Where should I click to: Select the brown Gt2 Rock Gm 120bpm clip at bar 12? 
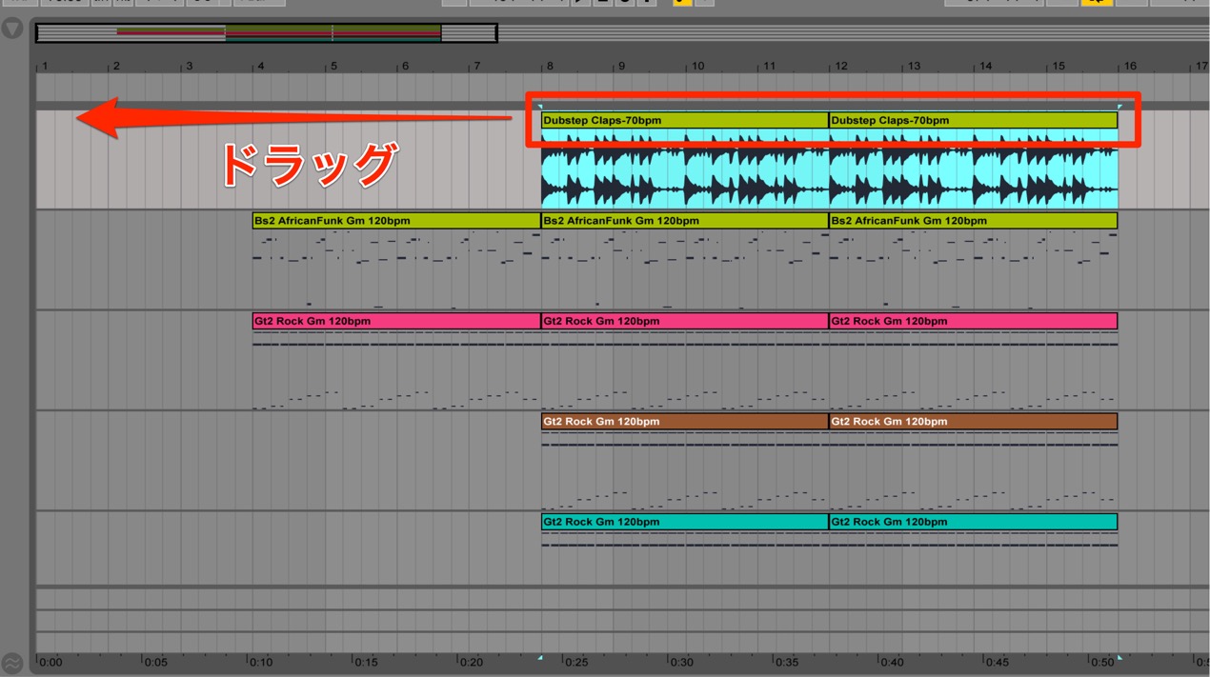[x=973, y=421]
